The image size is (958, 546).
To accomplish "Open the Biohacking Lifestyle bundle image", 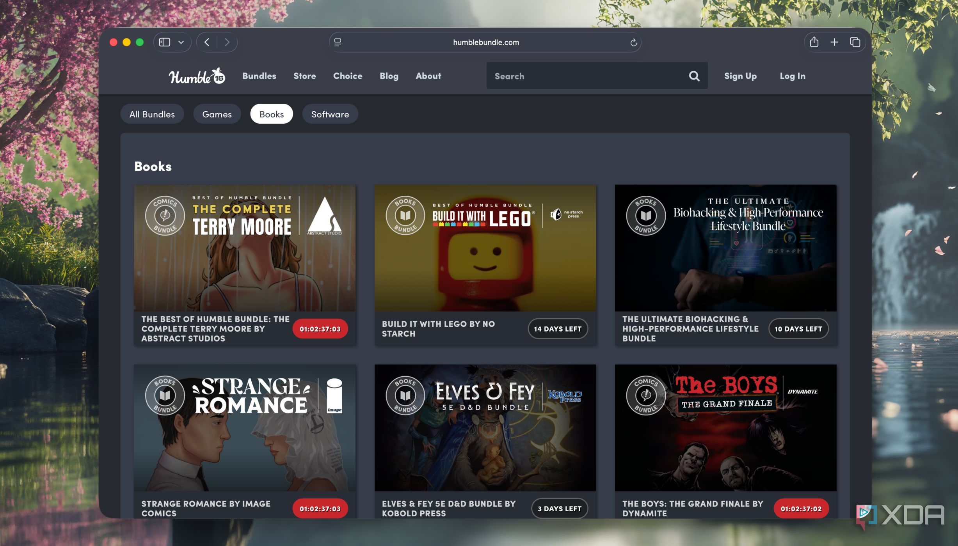I will 725,248.
